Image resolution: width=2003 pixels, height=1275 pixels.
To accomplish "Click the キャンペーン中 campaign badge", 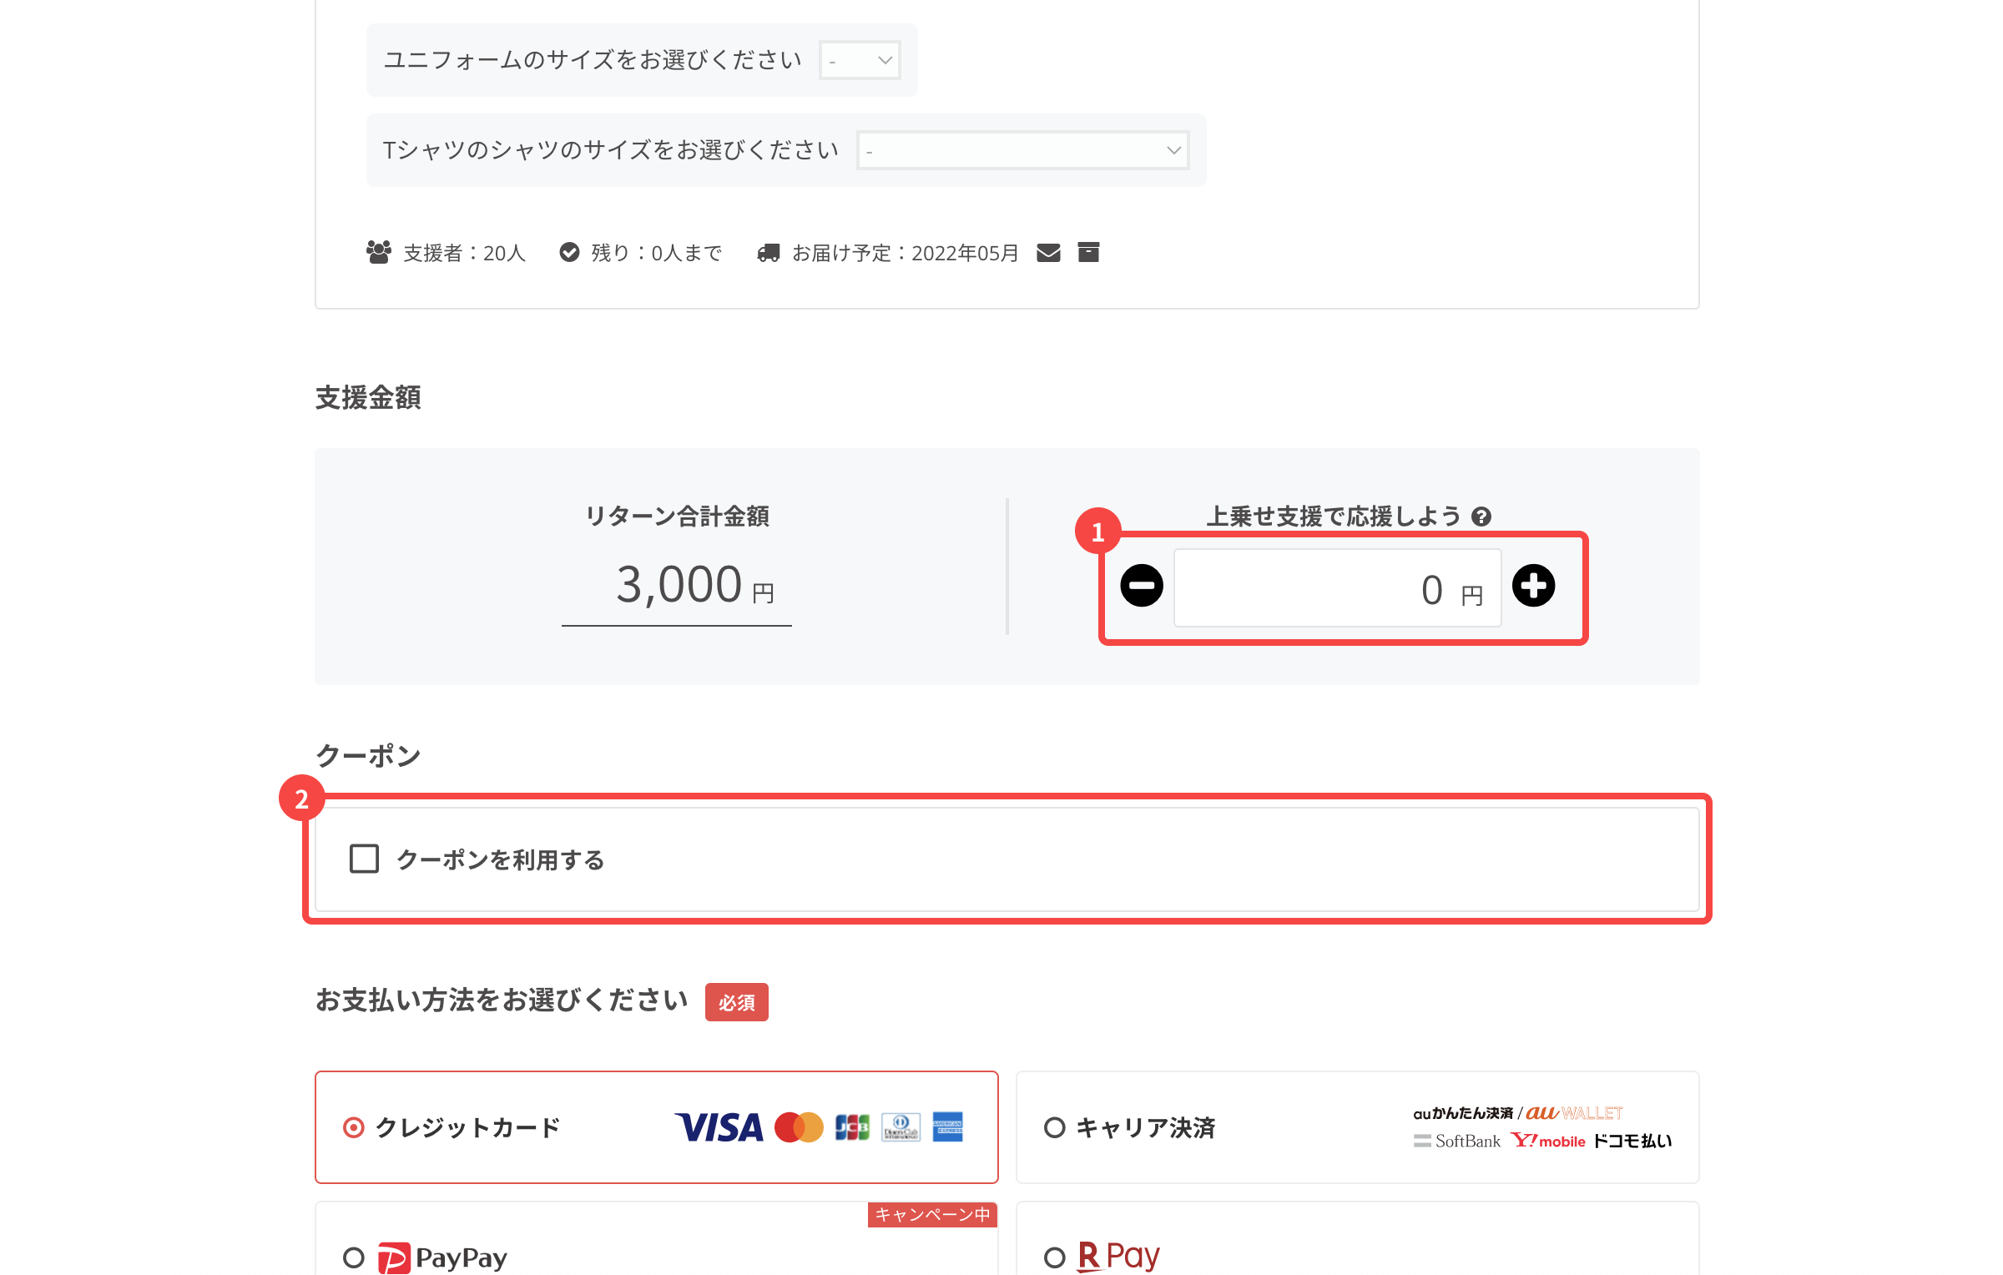I will [x=932, y=1214].
